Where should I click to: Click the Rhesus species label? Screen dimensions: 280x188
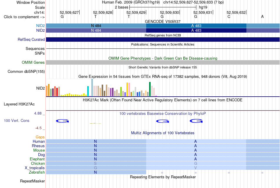pyautogui.click(x=38, y=146)
